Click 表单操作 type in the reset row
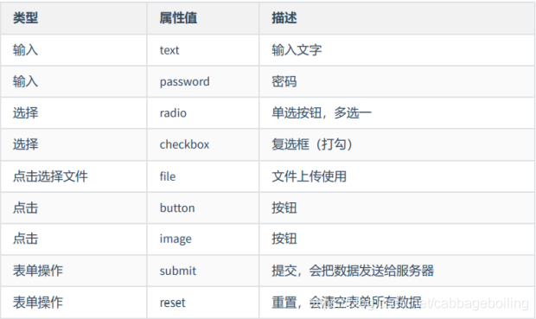Image resolution: width=536 pixels, height=319 pixels. pos(38,303)
